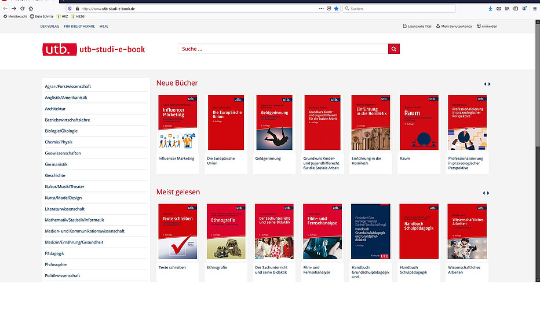Open page actions three-dots menu
Screen dimensions: 540x317
(x=322, y=9)
